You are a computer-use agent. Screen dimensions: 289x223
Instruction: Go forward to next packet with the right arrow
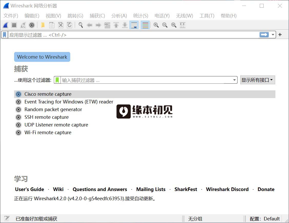point(98,25)
